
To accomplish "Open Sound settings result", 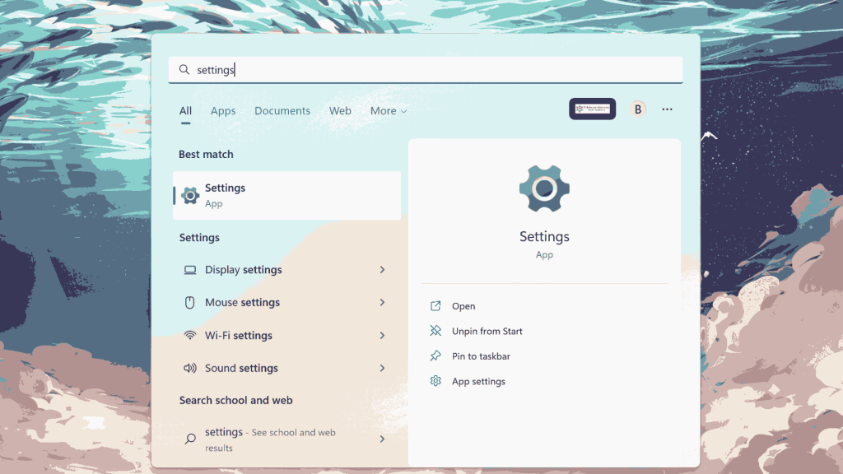I will tap(286, 368).
